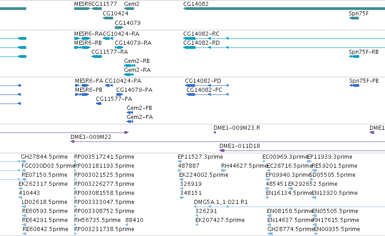Select feature 410443
Screen dimensions: 385x236
pyautogui.click(x=29, y=193)
